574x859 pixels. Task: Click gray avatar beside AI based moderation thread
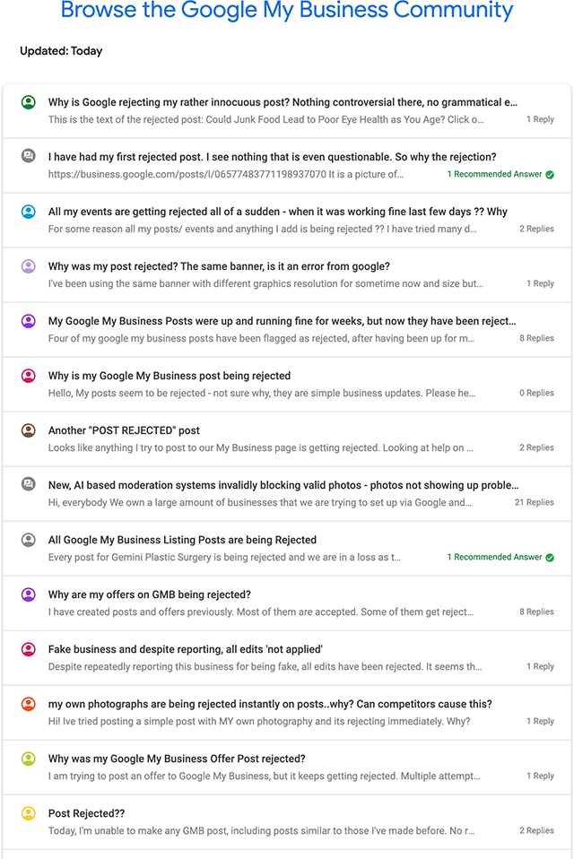(x=29, y=484)
